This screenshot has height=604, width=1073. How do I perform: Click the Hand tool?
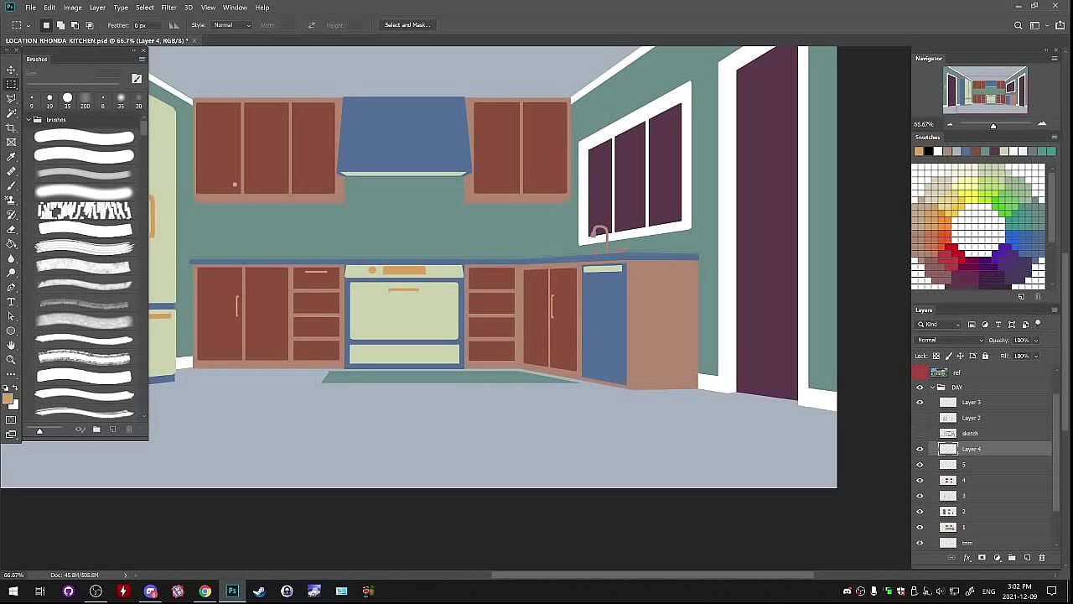pos(11,345)
